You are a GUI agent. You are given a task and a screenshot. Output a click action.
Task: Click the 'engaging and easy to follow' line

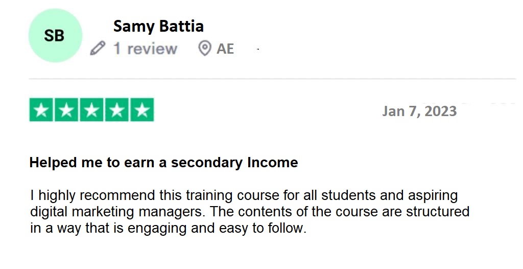click(x=168, y=228)
